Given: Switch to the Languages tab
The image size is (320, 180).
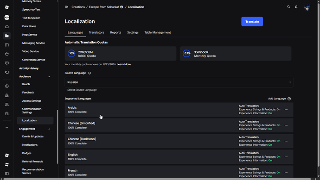Looking at the screenshot, I should [x=75, y=32].
